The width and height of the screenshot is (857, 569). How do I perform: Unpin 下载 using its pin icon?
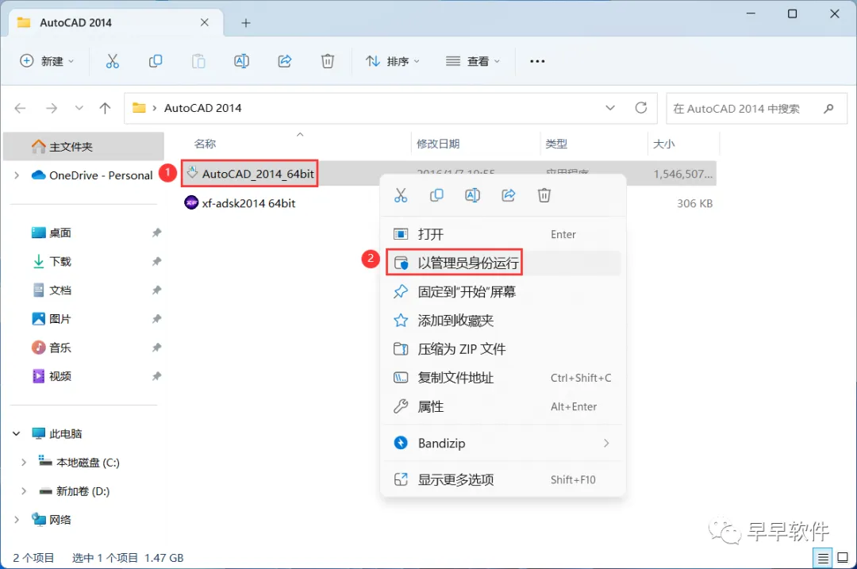click(156, 261)
